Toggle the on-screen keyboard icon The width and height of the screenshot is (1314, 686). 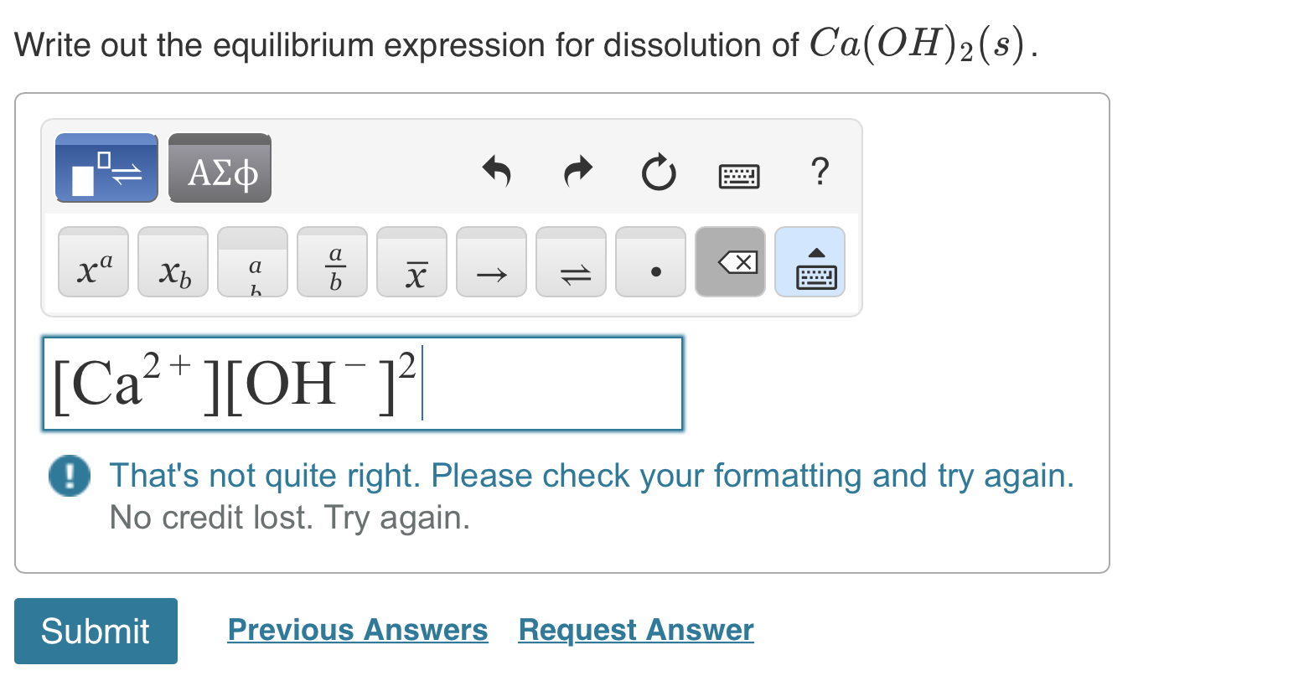[739, 175]
